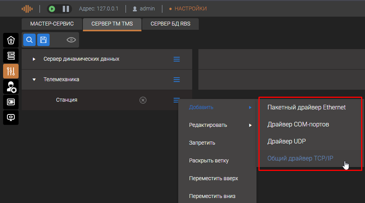
Task: Open hamburger menu for Сервер динамических данных
Action: 177,59
